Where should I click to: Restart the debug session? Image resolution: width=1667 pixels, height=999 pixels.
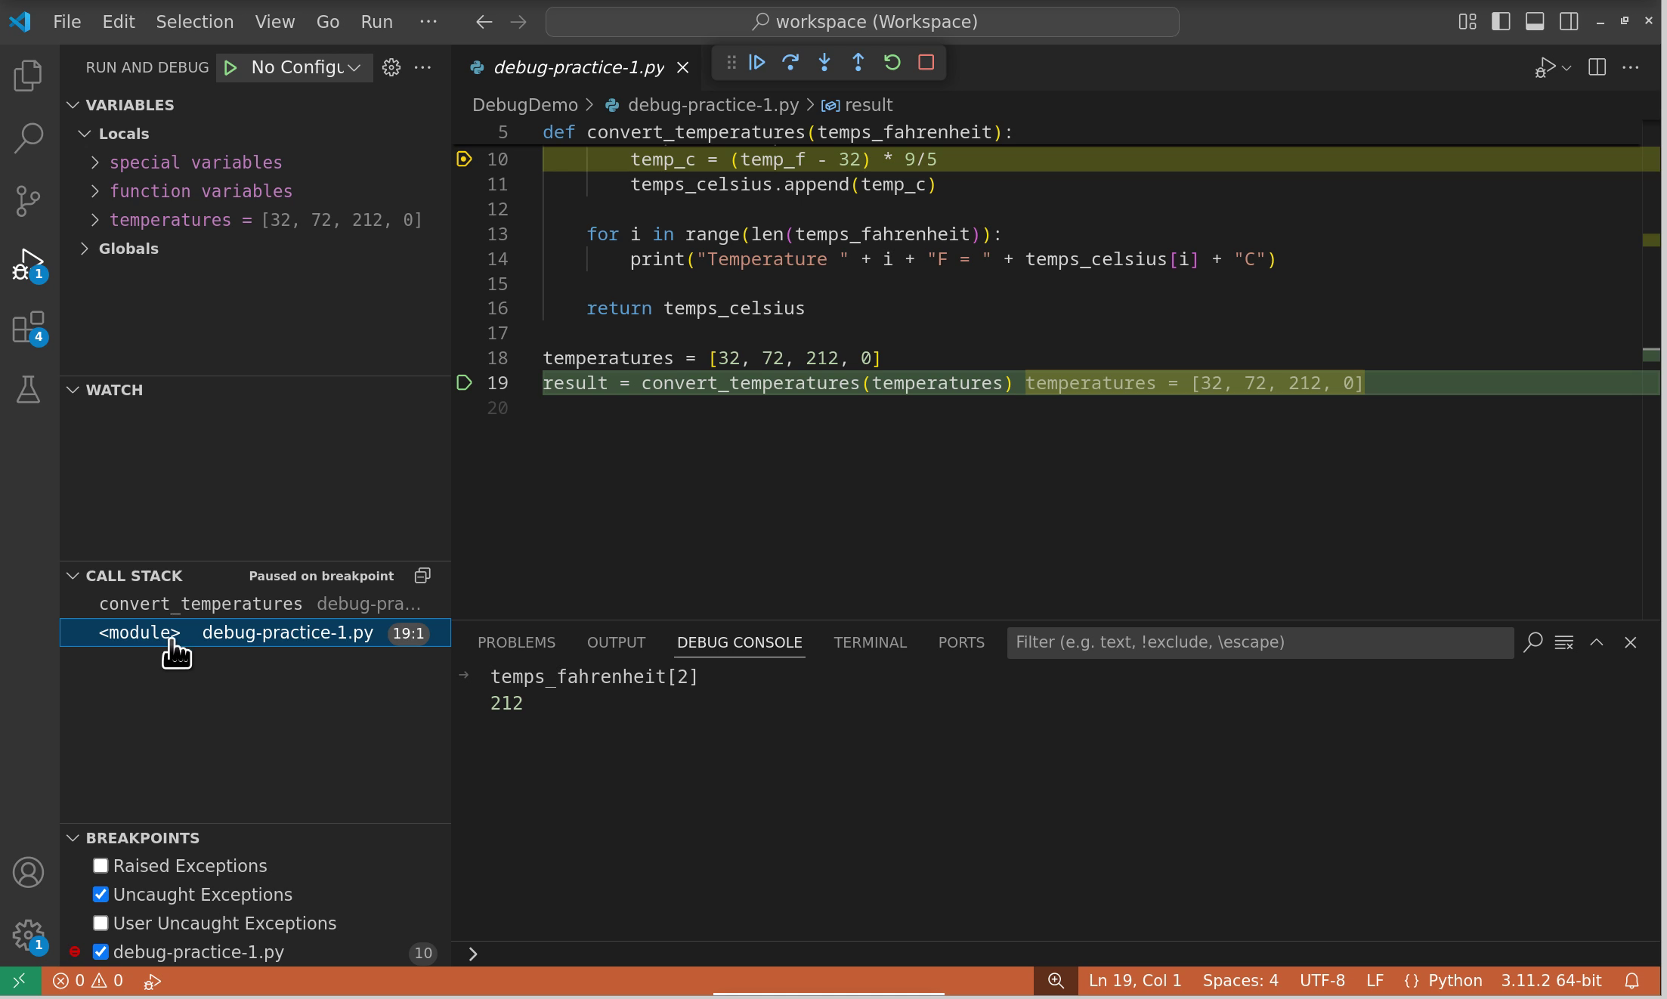(x=892, y=63)
